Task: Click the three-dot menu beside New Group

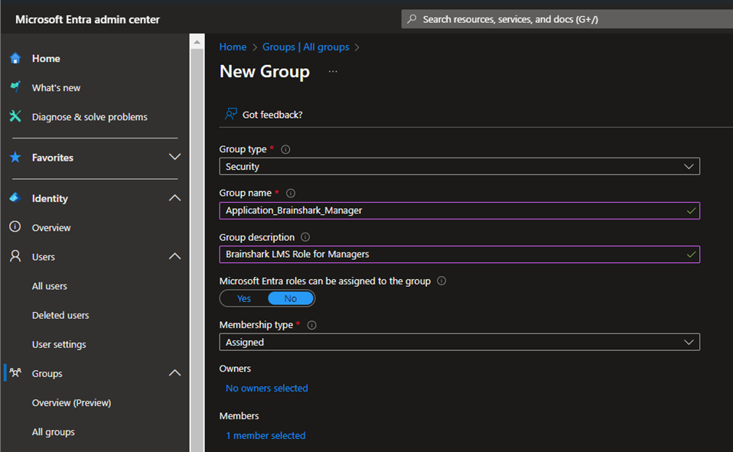Action: point(332,71)
